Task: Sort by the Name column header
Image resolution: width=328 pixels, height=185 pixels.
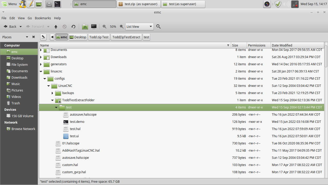Action: (135, 45)
